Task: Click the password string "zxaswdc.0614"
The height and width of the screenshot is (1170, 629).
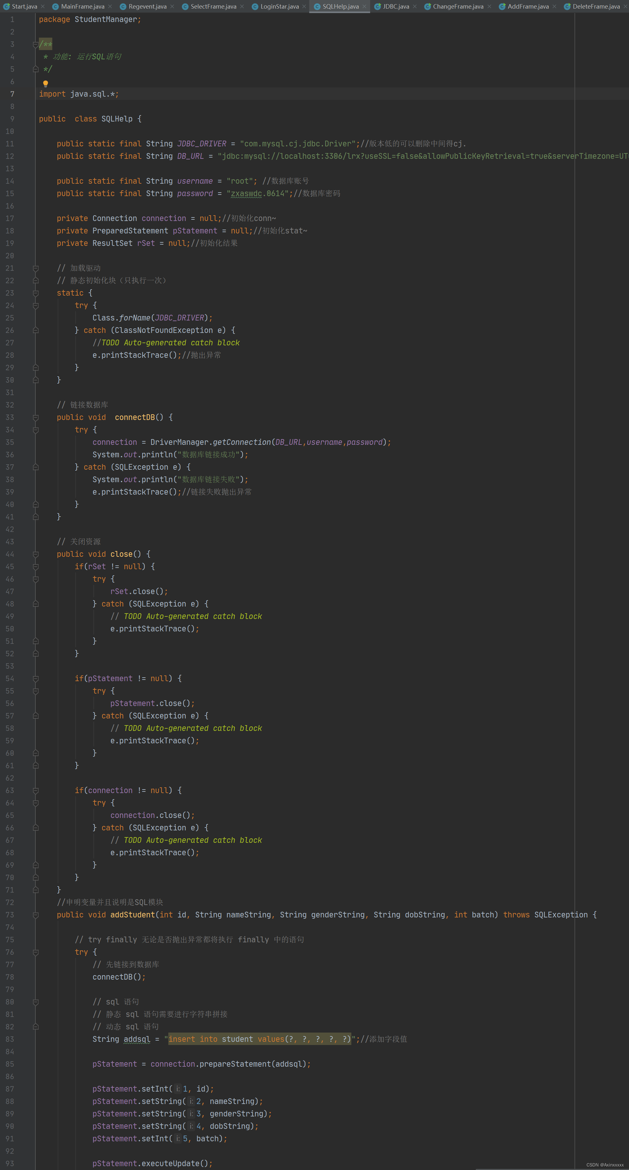Action: pyautogui.click(x=258, y=194)
